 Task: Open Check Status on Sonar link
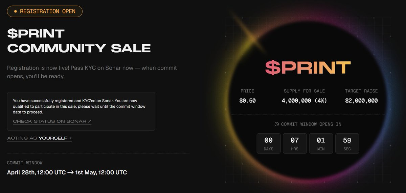pos(52,121)
